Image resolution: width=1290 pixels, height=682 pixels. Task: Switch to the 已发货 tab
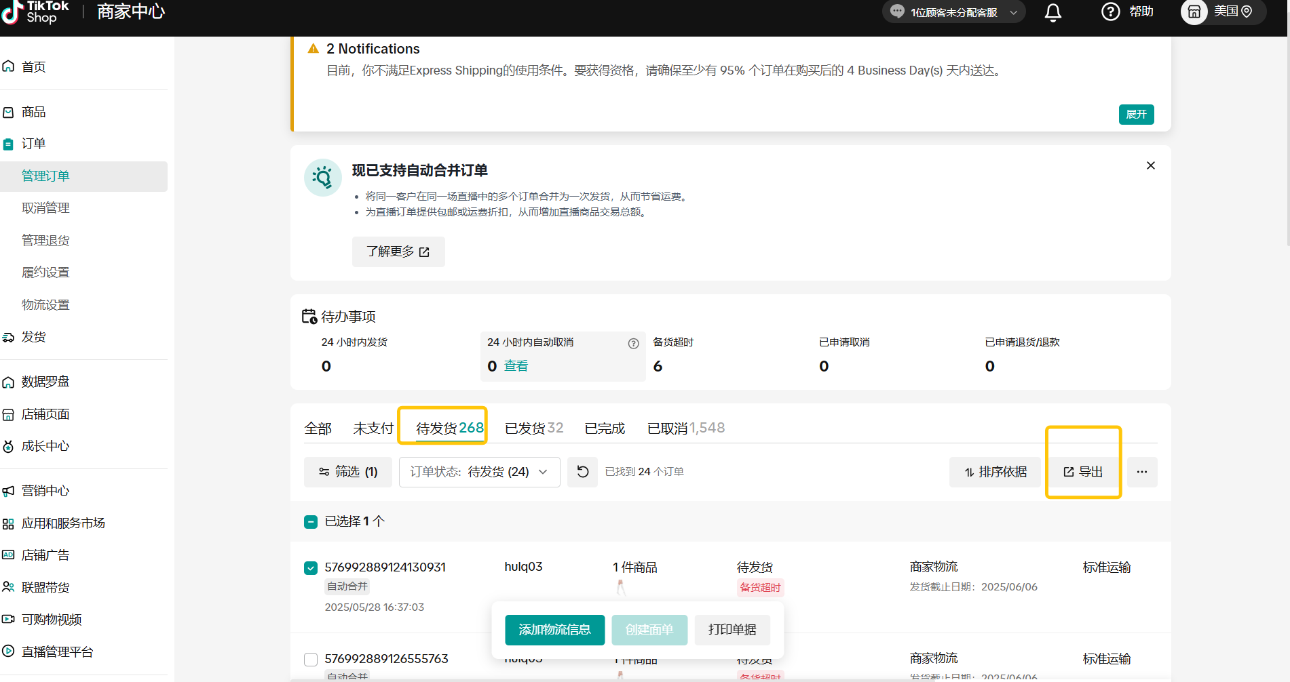(x=533, y=428)
